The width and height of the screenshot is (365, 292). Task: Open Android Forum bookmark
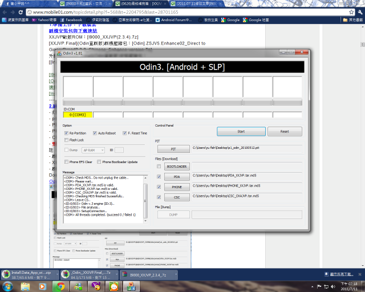click(x=173, y=20)
